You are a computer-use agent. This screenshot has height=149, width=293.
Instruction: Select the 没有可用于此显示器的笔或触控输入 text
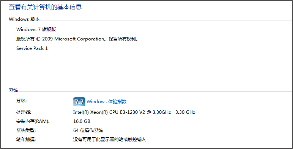click(x=110, y=139)
